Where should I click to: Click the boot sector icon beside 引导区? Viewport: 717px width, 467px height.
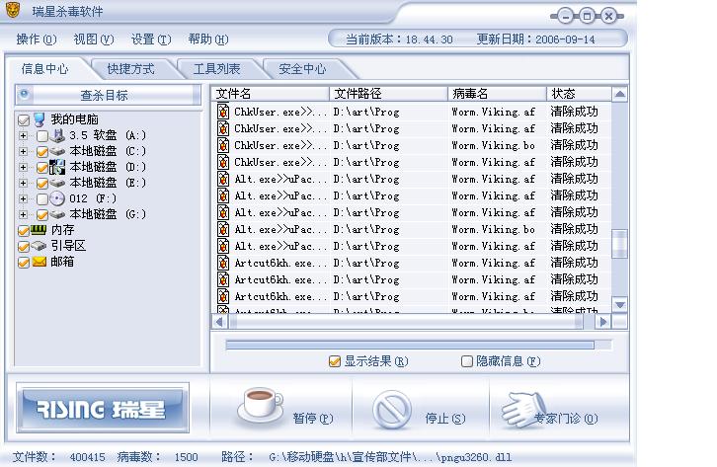(39, 246)
